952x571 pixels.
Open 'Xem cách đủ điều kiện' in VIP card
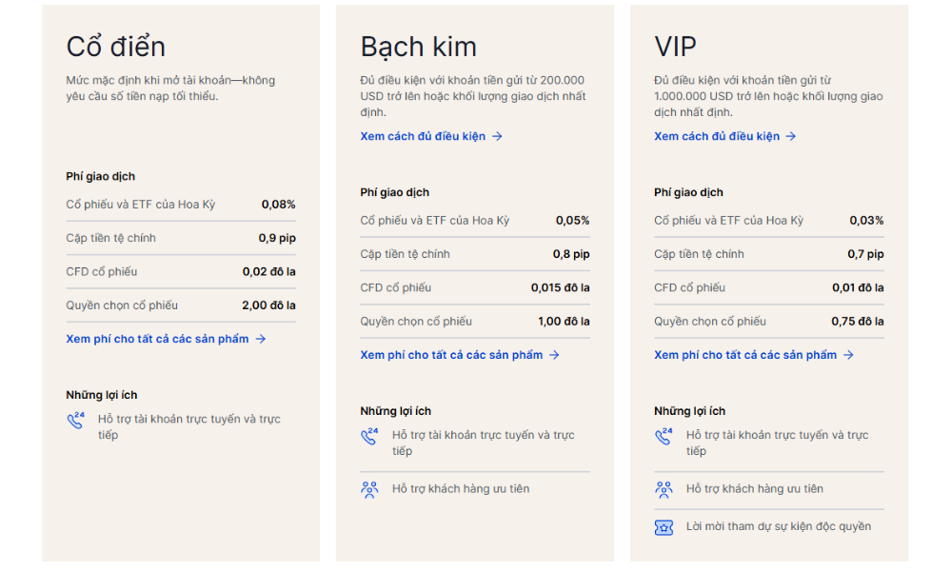tap(717, 137)
